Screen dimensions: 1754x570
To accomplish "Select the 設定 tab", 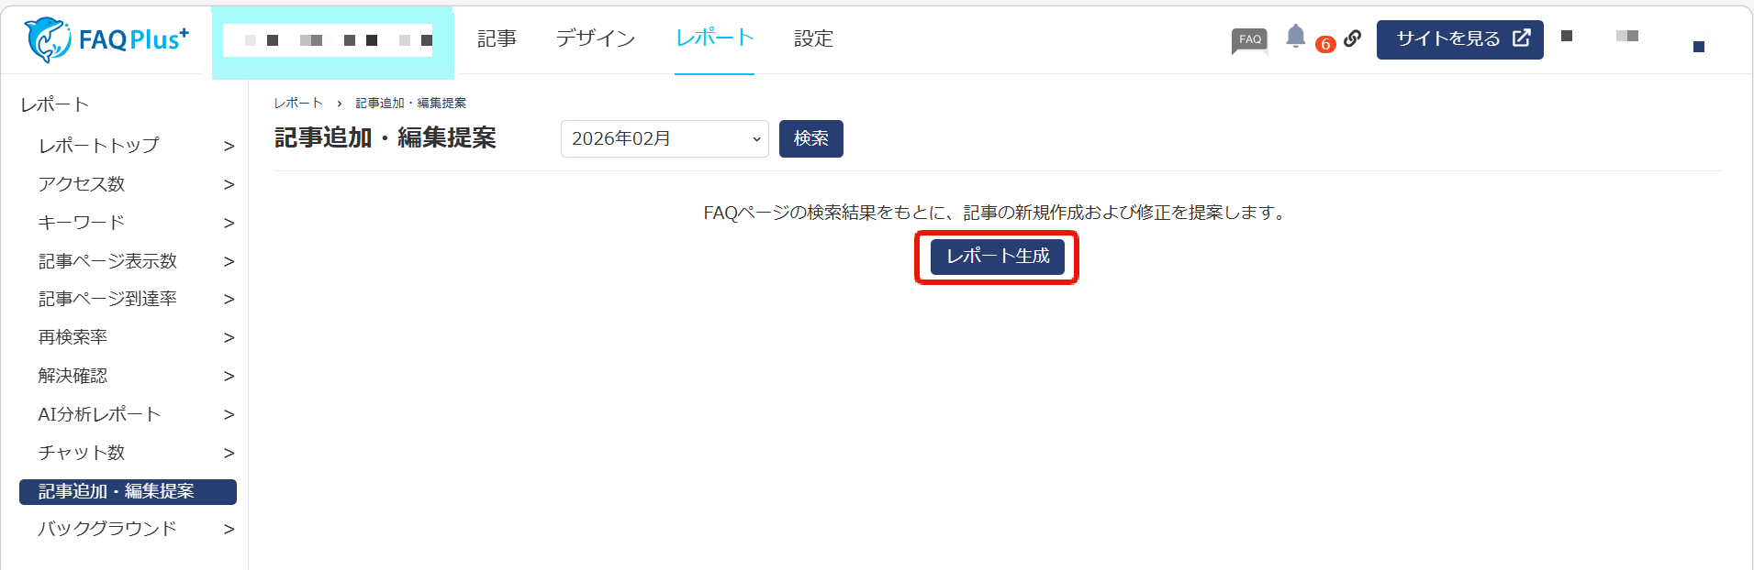I will 813,38.
